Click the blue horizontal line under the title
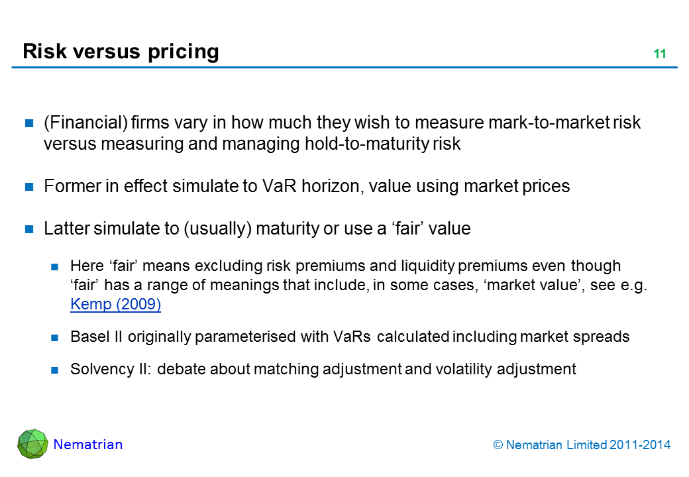The height and width of the screenshot is (477, 689). click(344, 67)
